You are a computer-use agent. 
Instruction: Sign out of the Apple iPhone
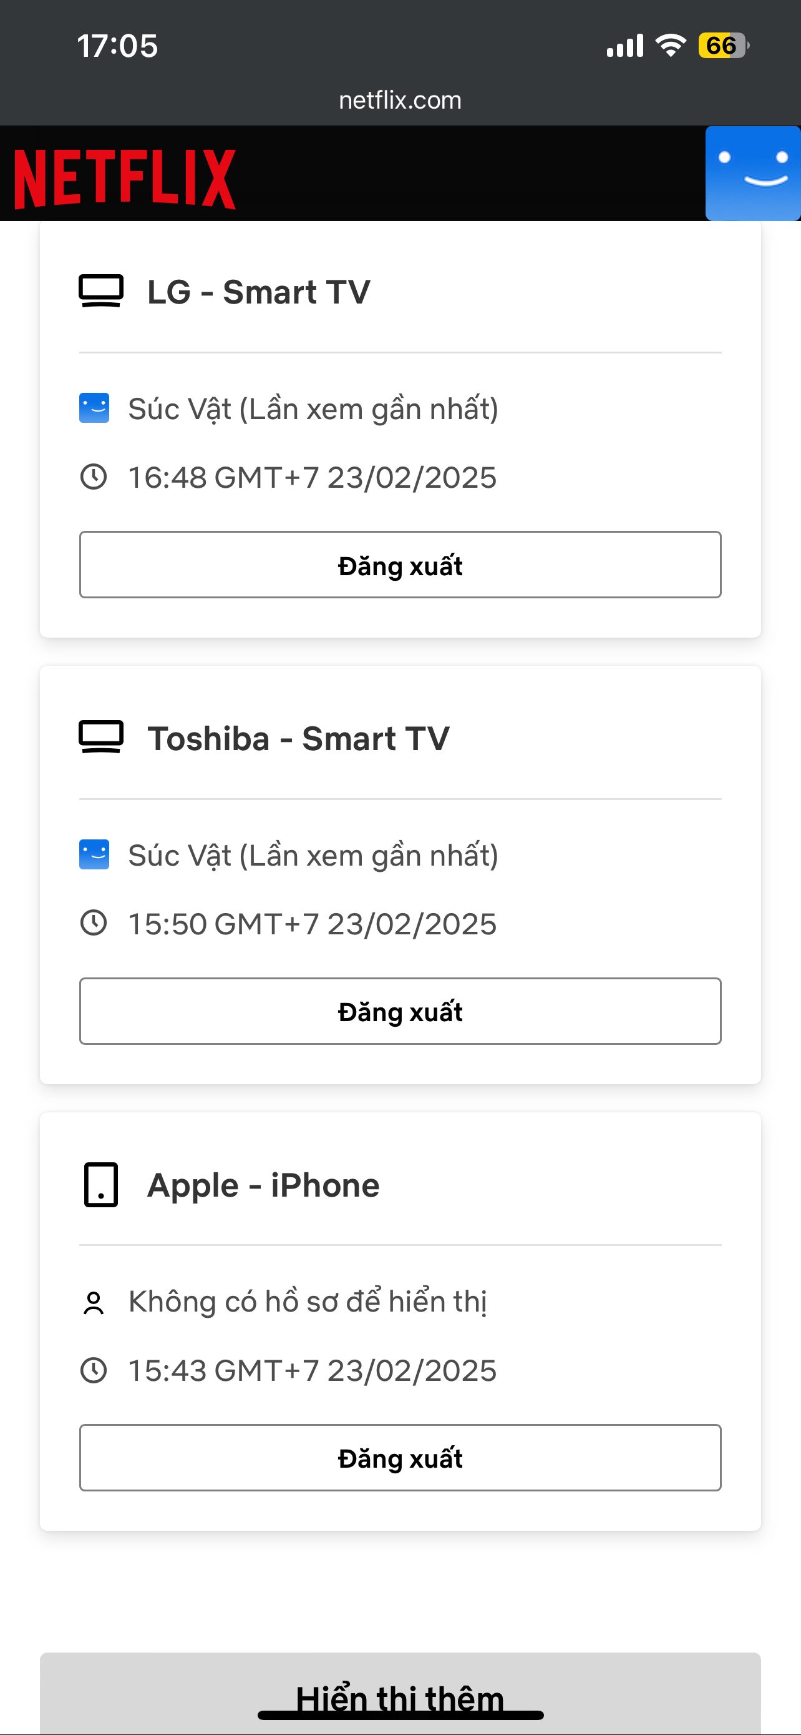(x=400, y=1458)
